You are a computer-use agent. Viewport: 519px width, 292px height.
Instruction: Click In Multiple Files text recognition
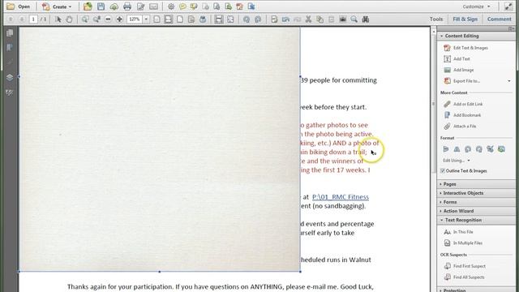click(463, 243)
